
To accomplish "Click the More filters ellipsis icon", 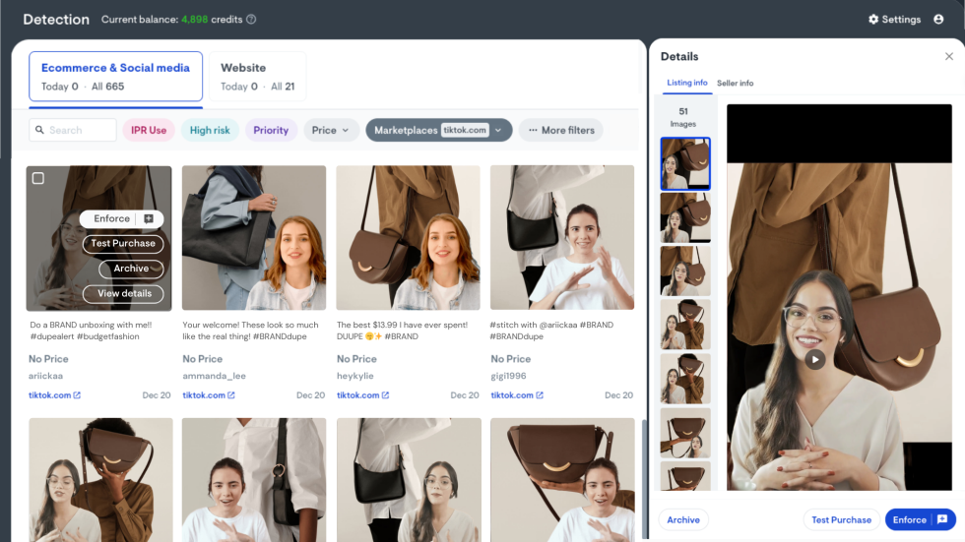I will click(x=533, y=130).
